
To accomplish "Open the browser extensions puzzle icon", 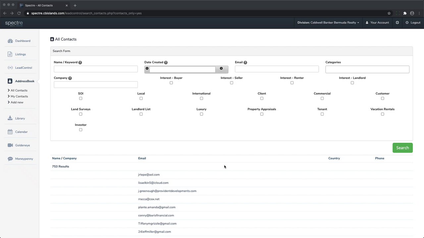I will click(x=405, y=13).
